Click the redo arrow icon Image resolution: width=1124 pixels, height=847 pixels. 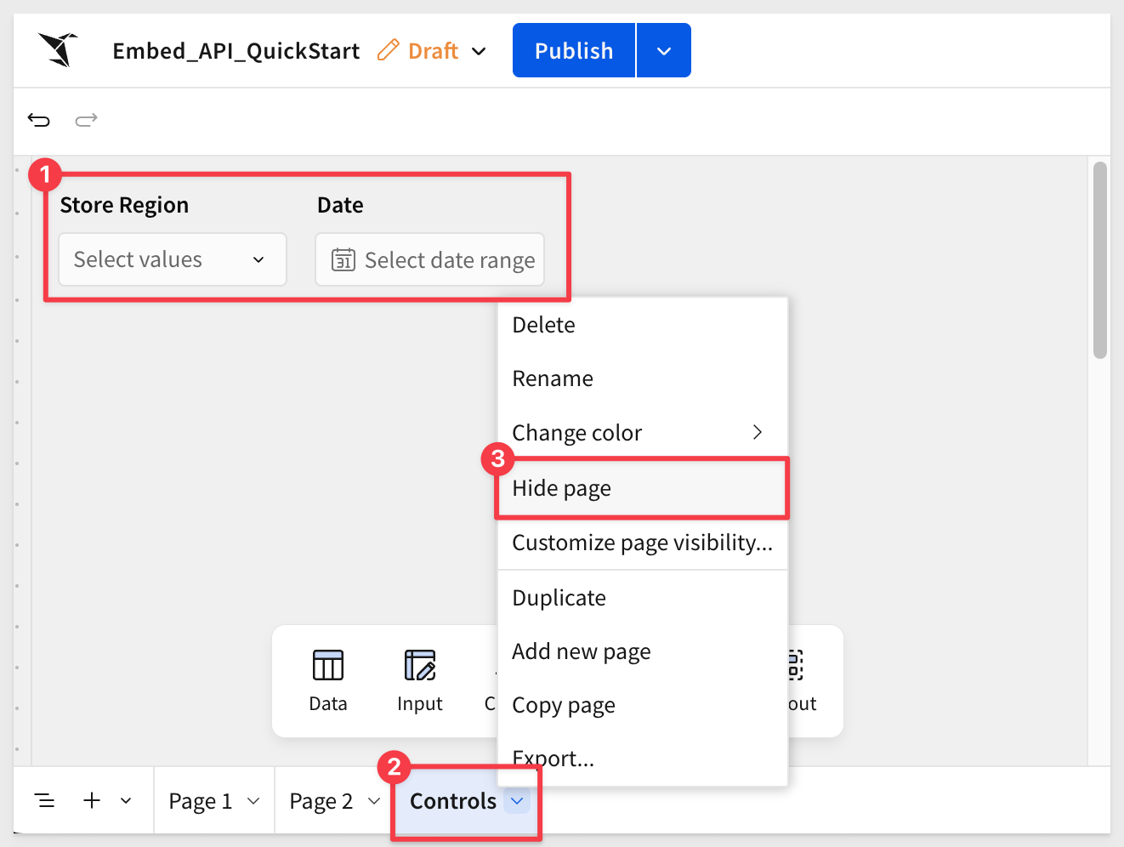coord(86,120)
